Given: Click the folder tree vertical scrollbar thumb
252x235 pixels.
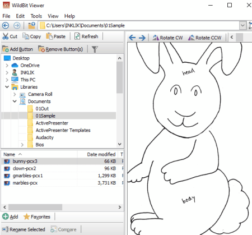Looking at the screenshot, I should [120, 77].
